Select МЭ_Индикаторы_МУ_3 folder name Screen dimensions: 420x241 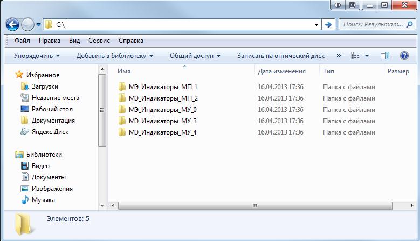[x=163, y=120]
